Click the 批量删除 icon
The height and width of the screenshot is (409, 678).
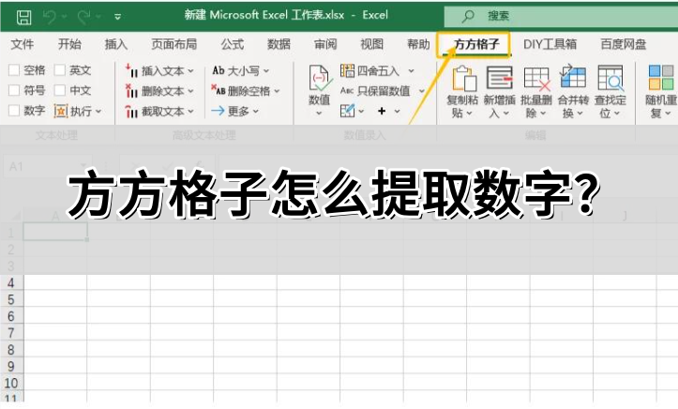tap(537, 79)
